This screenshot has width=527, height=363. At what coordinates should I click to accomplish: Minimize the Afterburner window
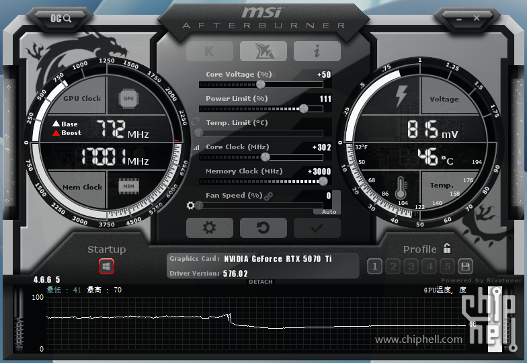click(459, 19)
